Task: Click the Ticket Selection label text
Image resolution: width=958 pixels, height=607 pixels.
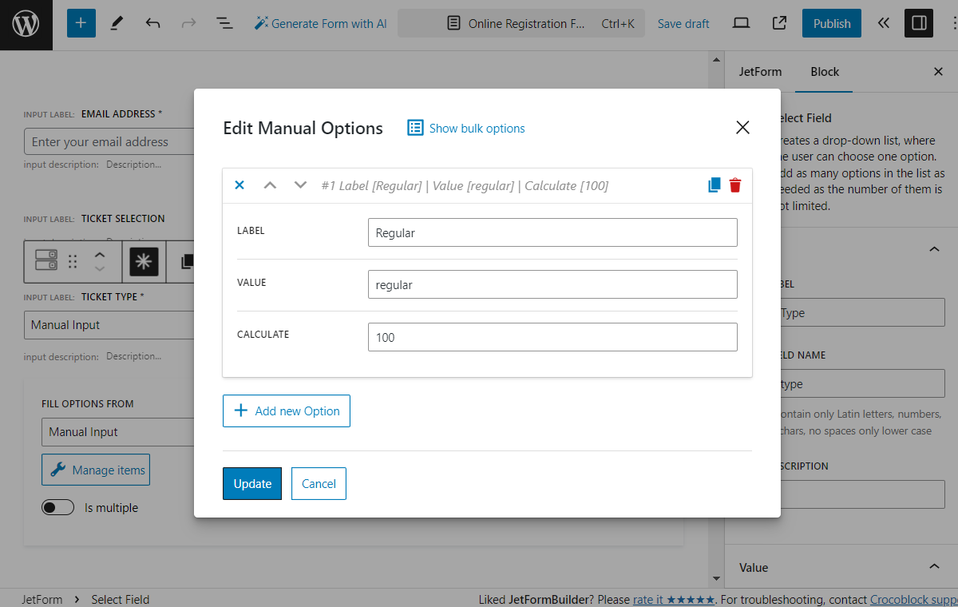Action: coord(123,218)
